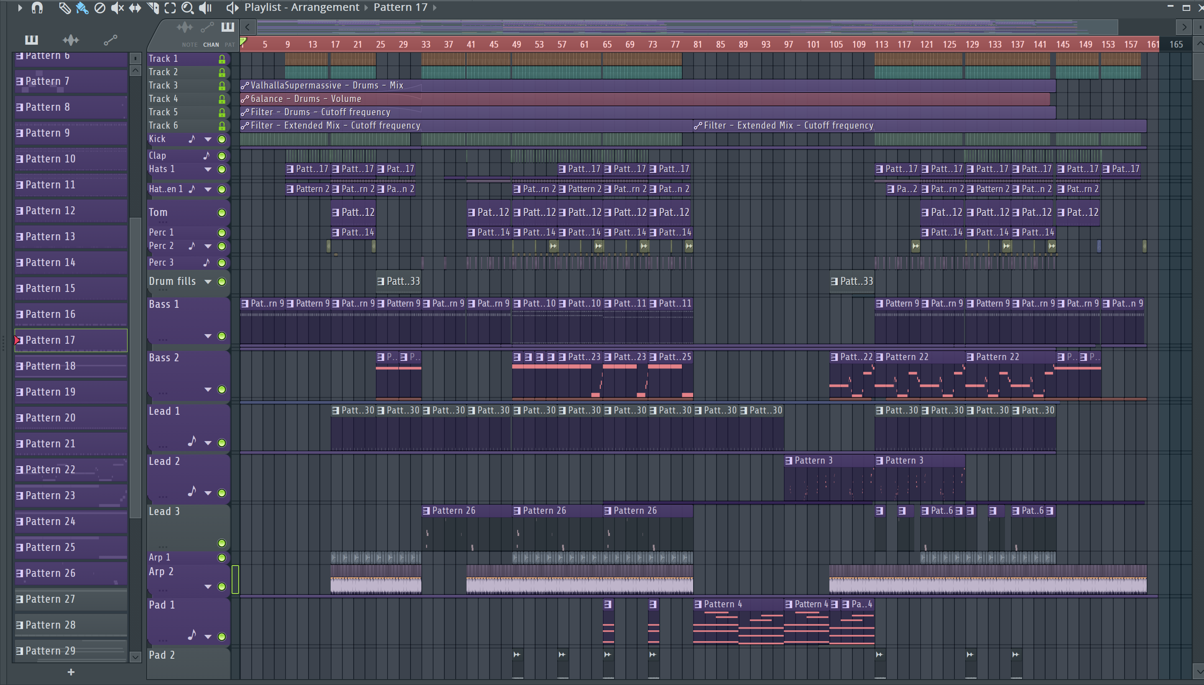
Task: Show patterns in picker panel via keyboard icon
Action: (x=31, y=40)
